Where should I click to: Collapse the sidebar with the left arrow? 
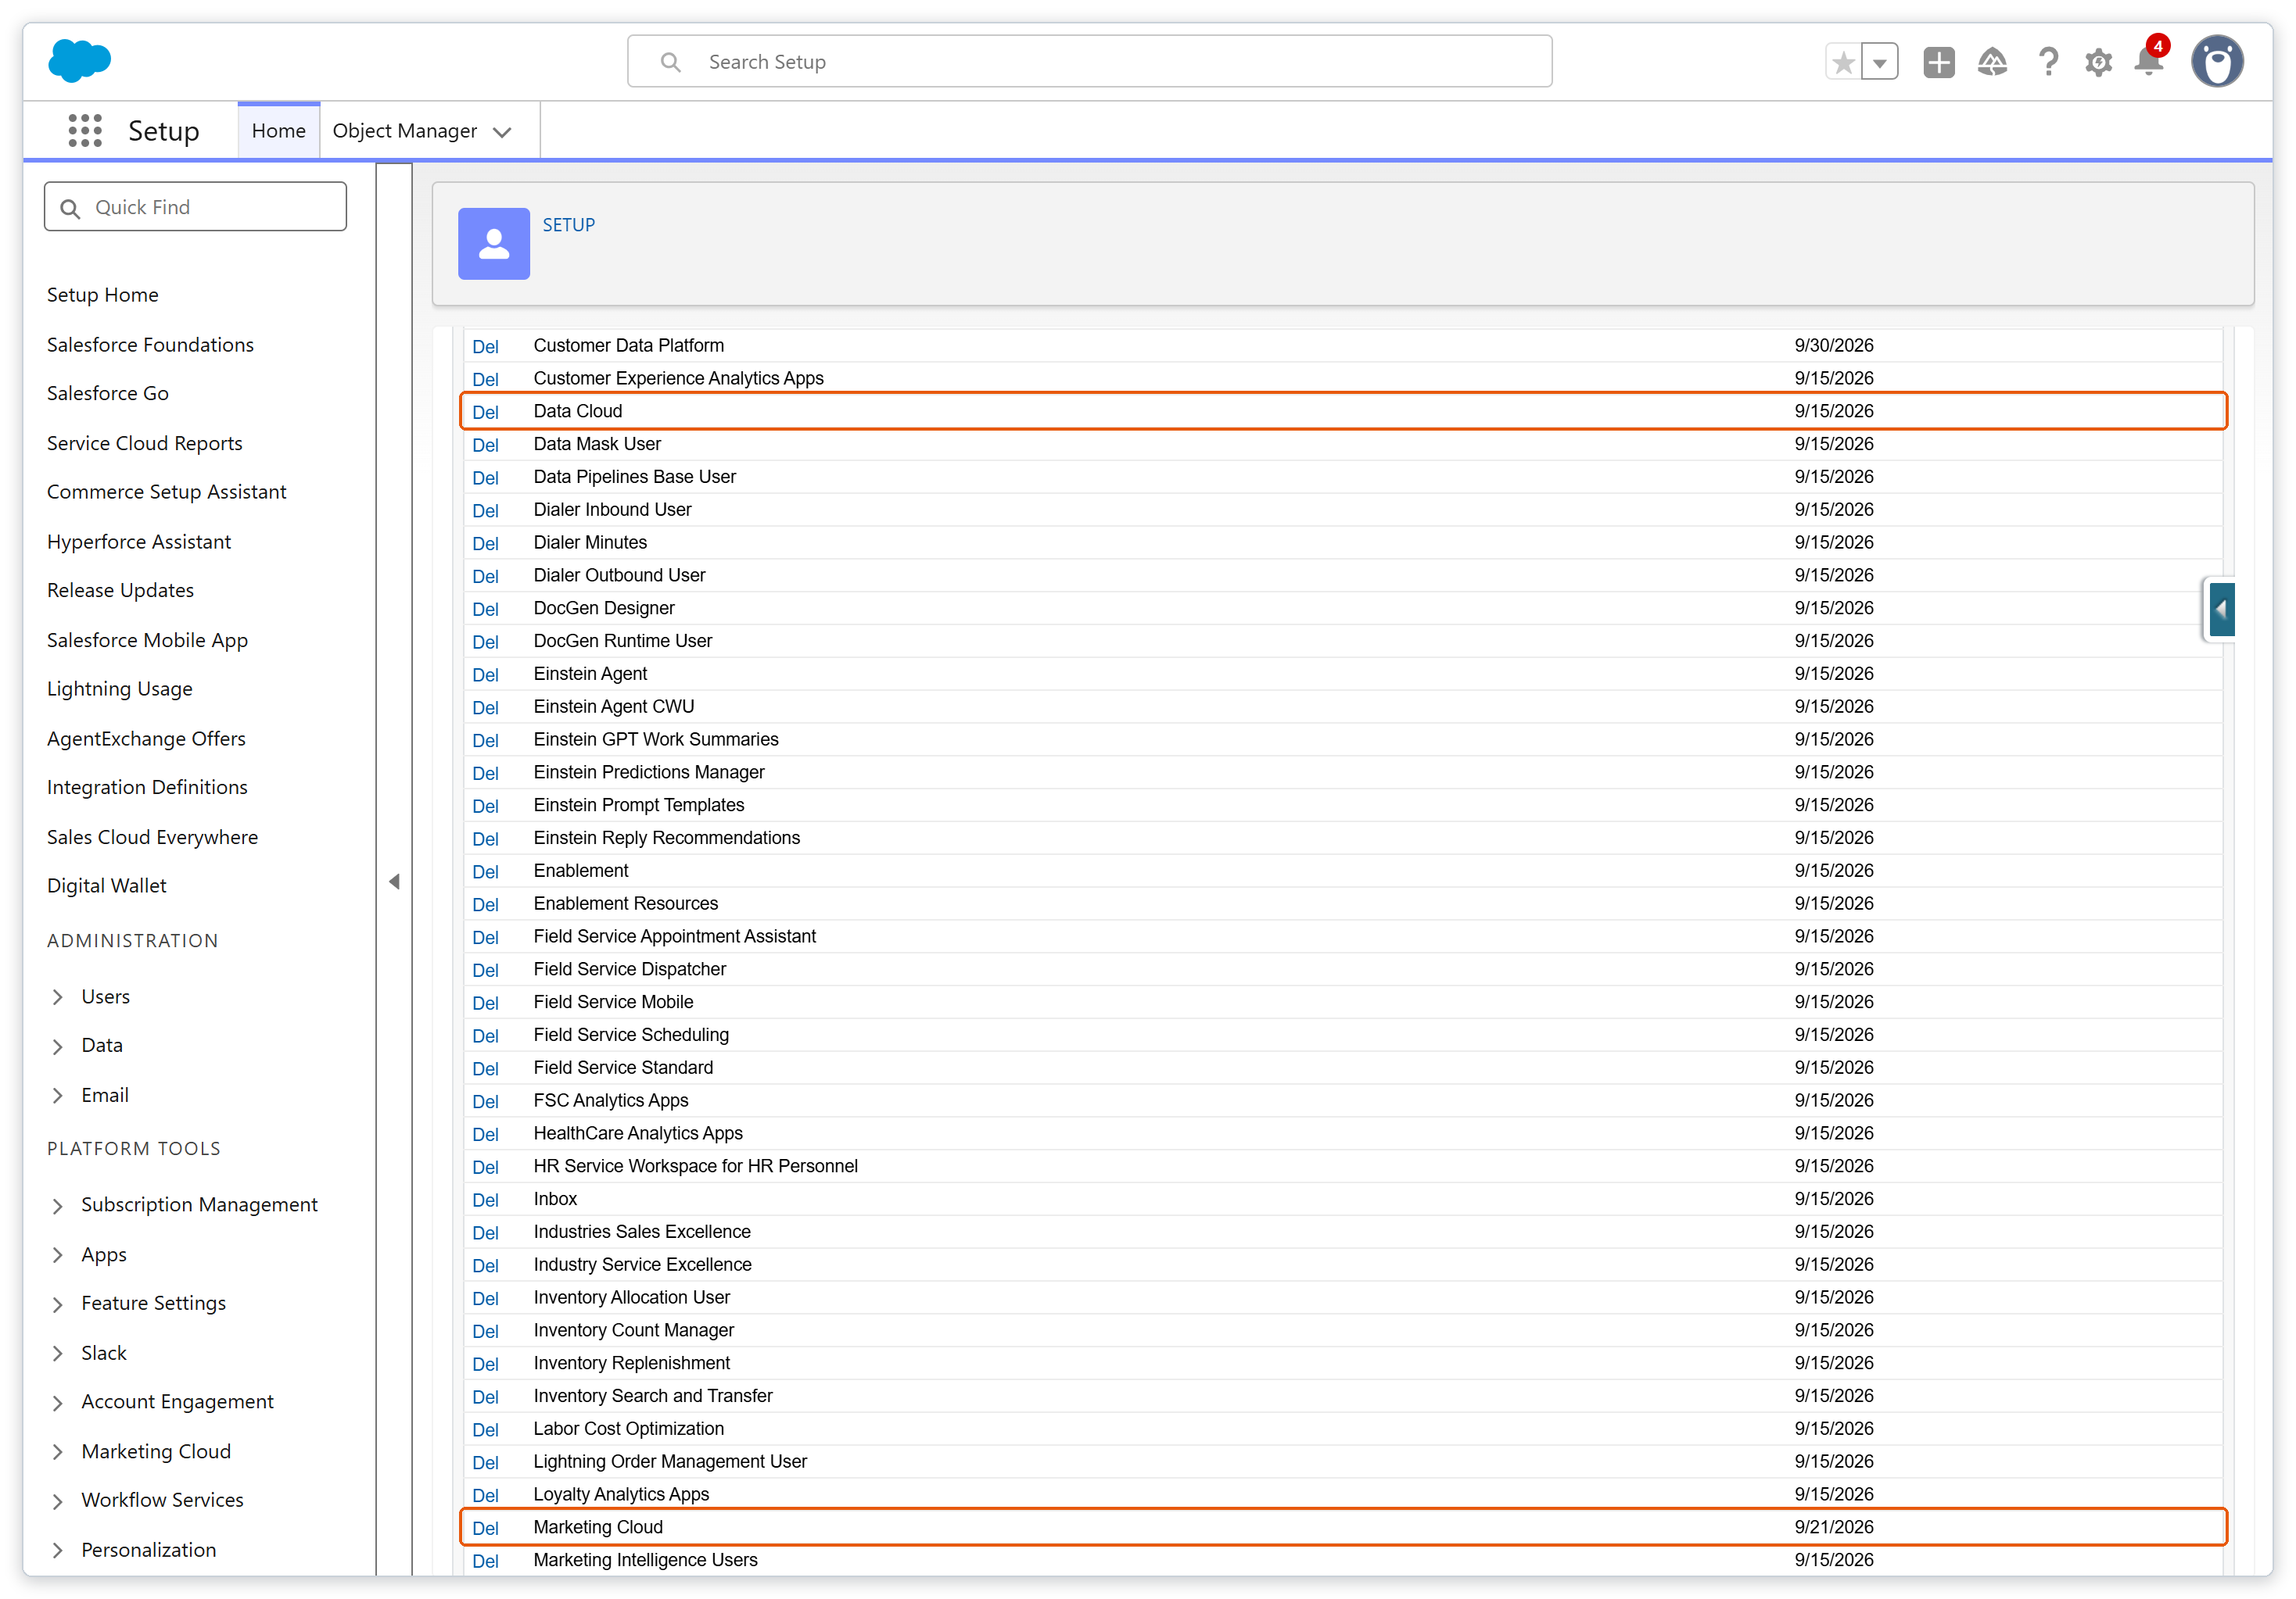point(394,882)
